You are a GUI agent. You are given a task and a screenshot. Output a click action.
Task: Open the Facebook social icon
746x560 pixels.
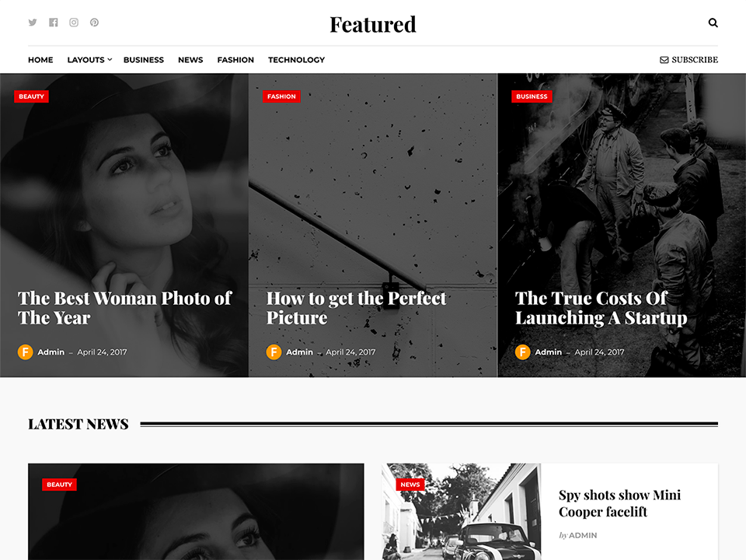coord(54,23)
